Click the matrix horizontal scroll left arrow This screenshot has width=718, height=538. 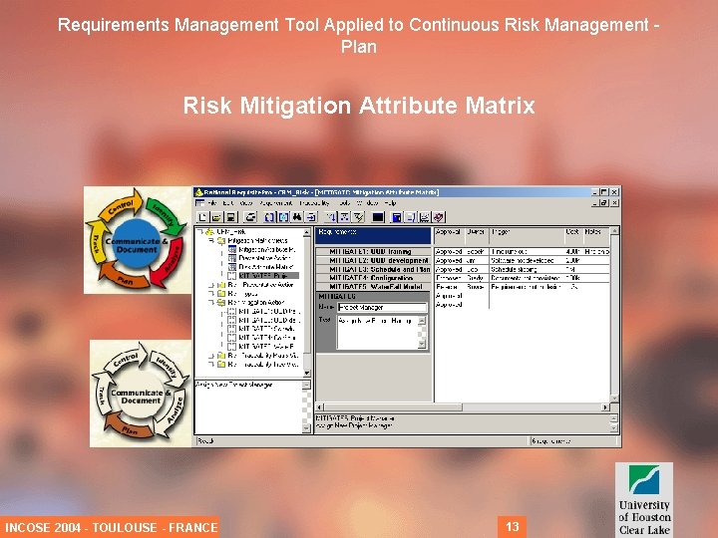point(320,407)
